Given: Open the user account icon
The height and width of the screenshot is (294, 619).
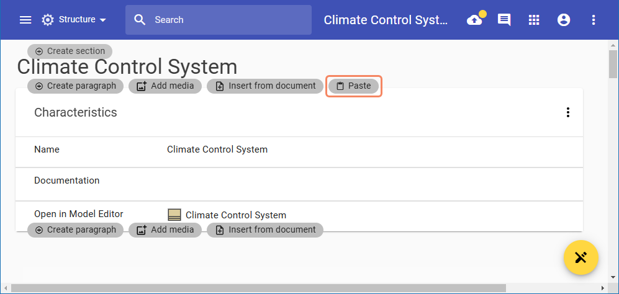Looking at the screenshot, I should (x=564, y=20).
